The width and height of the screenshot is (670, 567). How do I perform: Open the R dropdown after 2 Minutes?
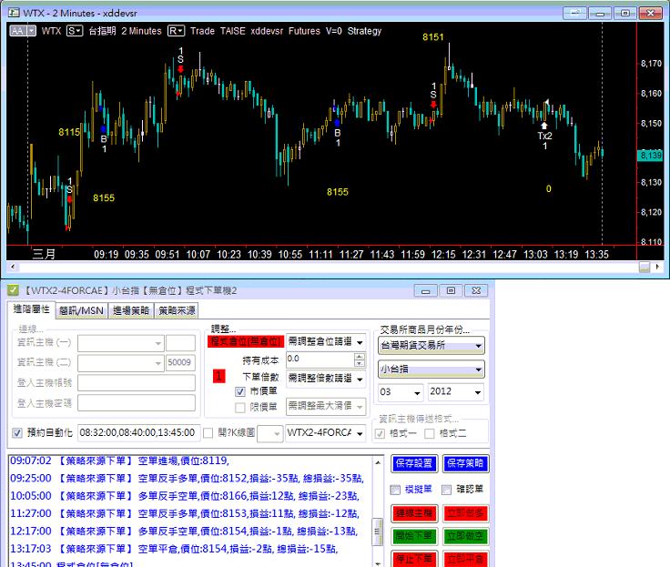coord(176,31)
